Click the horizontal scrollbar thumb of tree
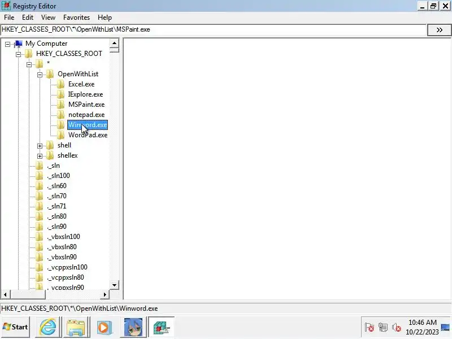Viewport: 452px width, 339px height. tap(28, 294)
